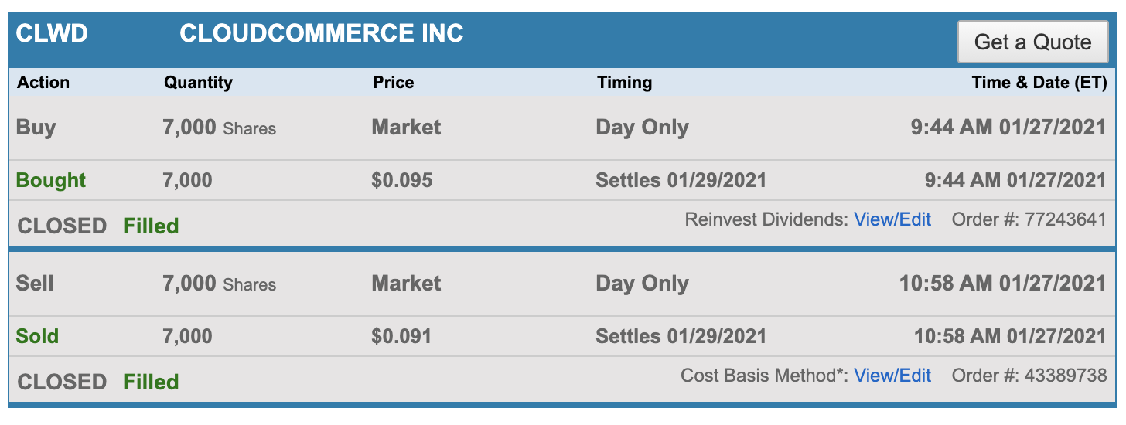This screenshot has width=1126, height=425.
Task: Click the Get a Quote button
Action: coord(1032,42)
